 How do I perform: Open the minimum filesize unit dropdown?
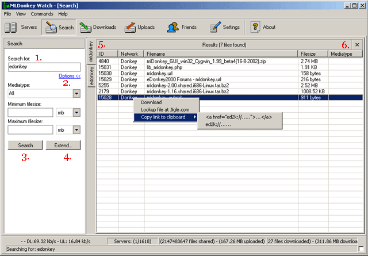pos(76,112)
